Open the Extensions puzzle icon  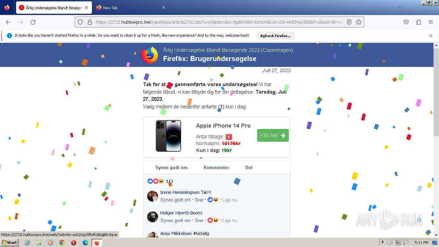[418, 22]
